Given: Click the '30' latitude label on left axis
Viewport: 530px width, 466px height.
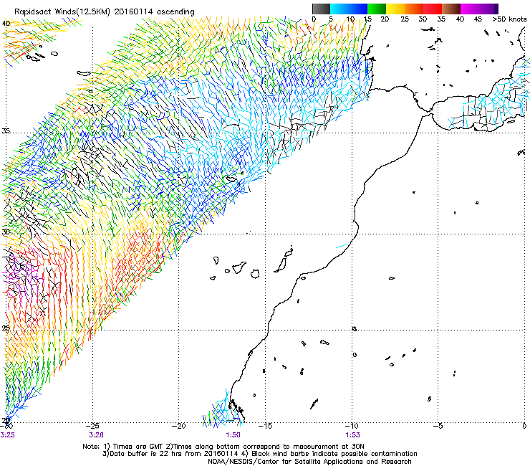Looking at the screenshot, I should coord(6,232).
